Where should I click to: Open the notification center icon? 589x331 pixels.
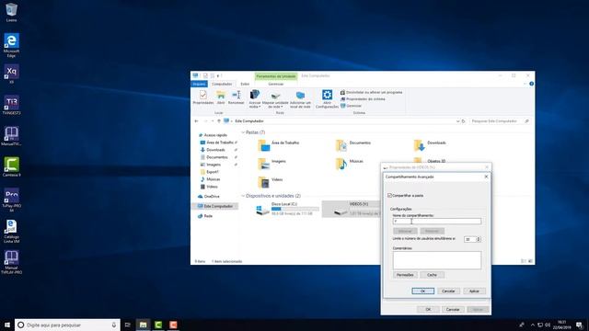pyautogui.click(x=580, y=325)
